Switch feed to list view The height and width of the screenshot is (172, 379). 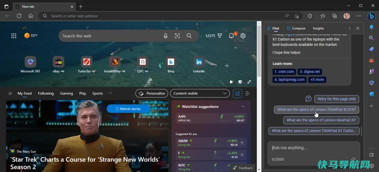pyautogui.click(x=247, y=94)
